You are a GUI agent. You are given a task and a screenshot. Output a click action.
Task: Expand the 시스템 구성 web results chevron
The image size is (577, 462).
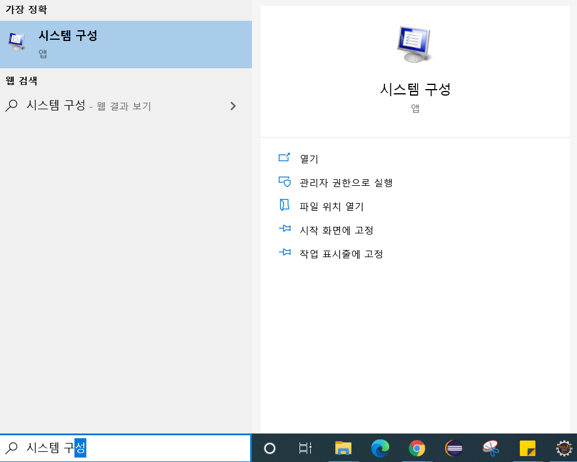pyautogui.click(x=232, y=106)
